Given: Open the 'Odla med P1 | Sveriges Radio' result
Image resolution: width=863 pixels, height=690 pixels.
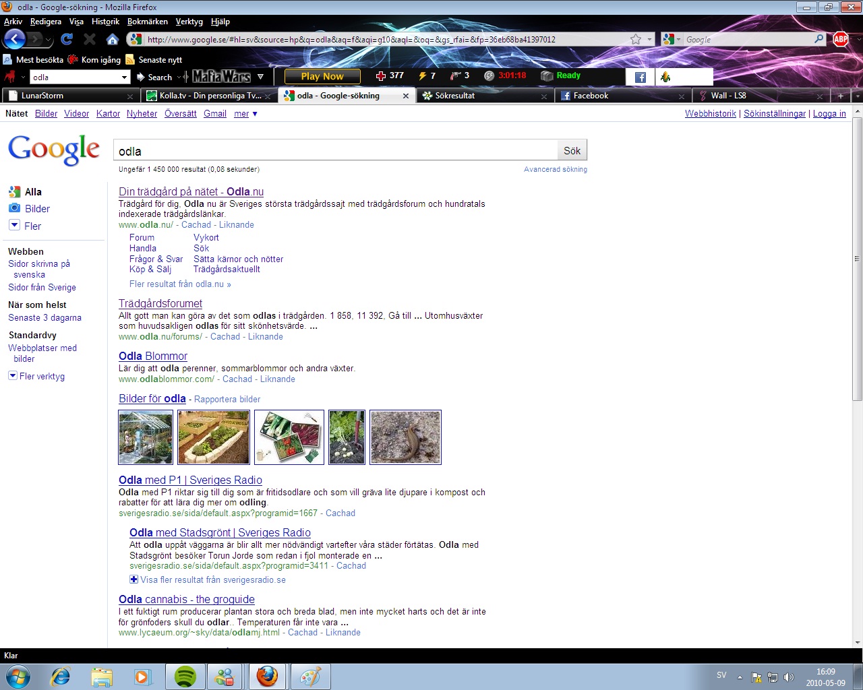Looking at the screenshot, I should [x=190, y=480].
